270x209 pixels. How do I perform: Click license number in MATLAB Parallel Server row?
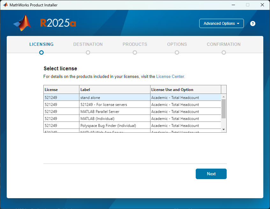(51, 112)
